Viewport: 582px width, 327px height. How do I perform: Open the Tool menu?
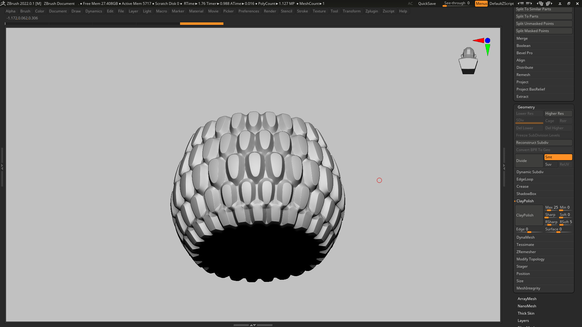pyautogui.click(x=334, y=11)
